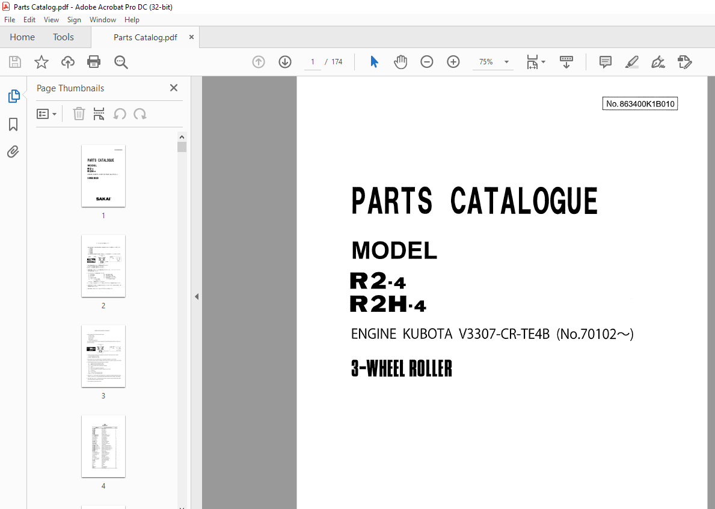Rotate page clockwise icon
This screenshot has width=715, height=509.
click(x=140, y=114)
